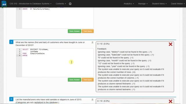Click feedback about "SaleDate" not found
The height and width of the screenshot is (104, 186).
(x=126, y=55)
